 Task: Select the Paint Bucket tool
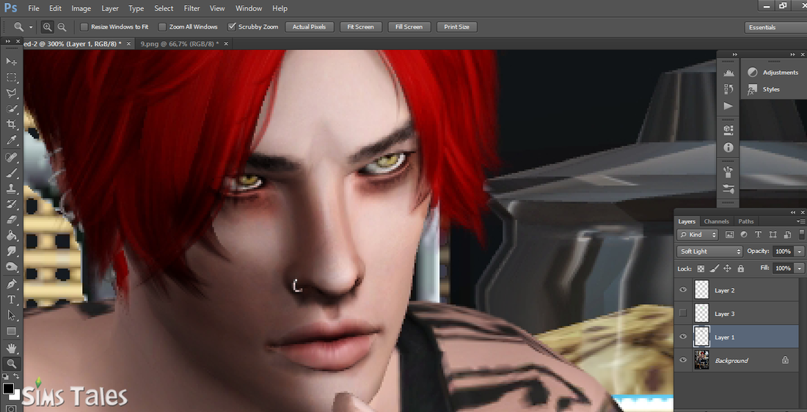pos(11,236)
